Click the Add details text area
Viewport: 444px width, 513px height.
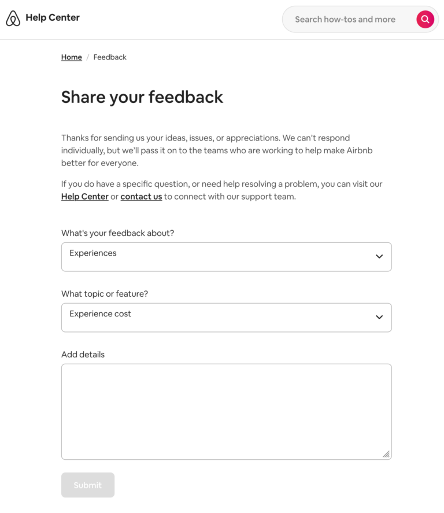(x=225, y=411)
